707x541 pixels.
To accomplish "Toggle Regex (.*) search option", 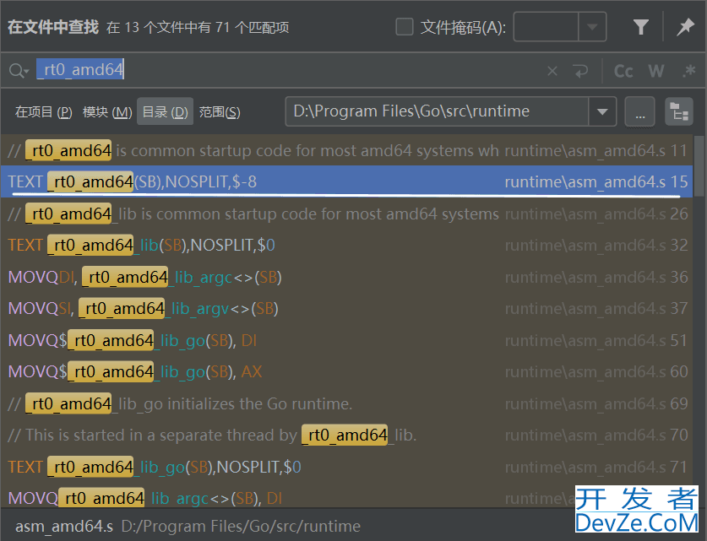I will pos(688,71).
